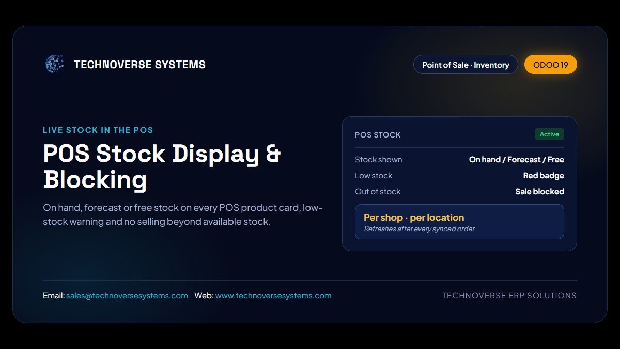Click the Stock shown label
The width and height of the screenshot is (620, 349).
(378, 160)
